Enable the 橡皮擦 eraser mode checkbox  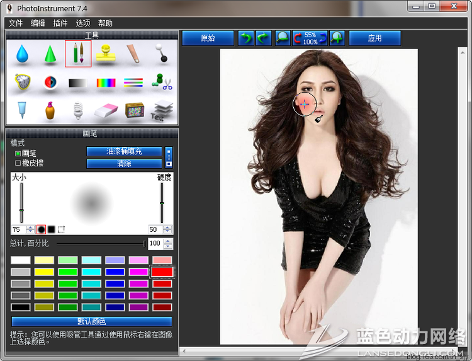pos(18,163)
